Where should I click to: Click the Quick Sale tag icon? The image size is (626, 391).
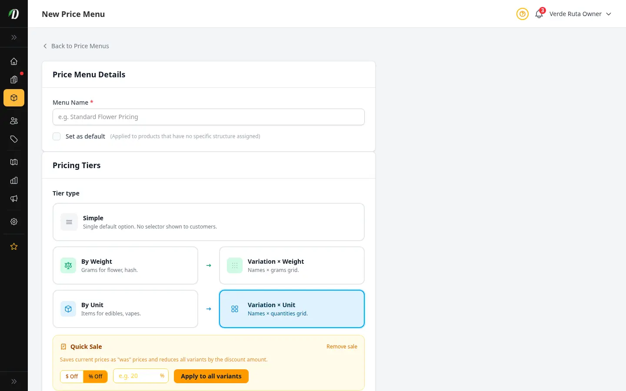(x=63, y=347)
